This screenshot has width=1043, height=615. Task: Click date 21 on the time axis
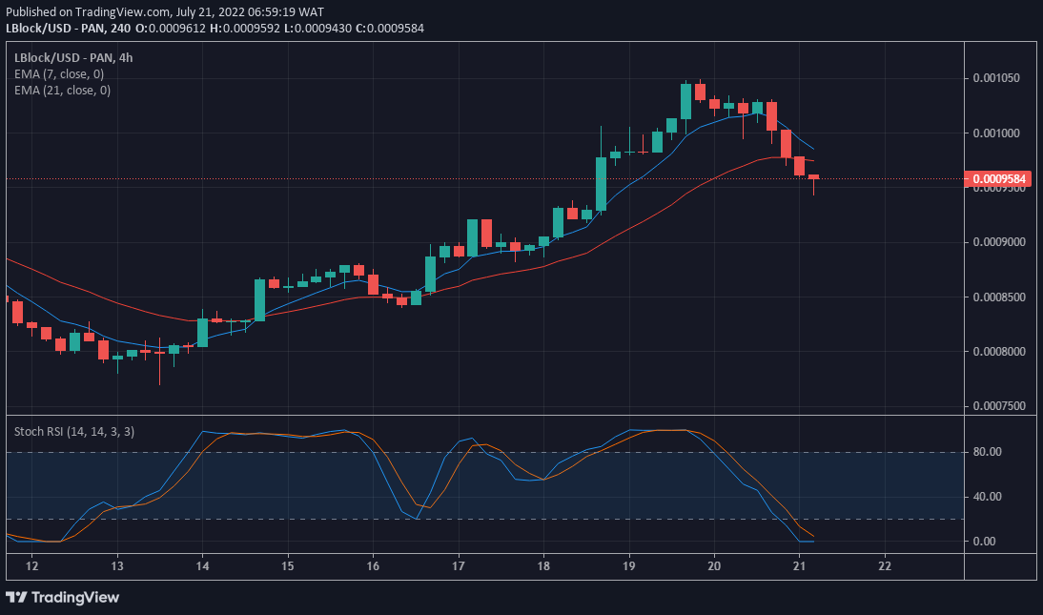pos(799,566)
